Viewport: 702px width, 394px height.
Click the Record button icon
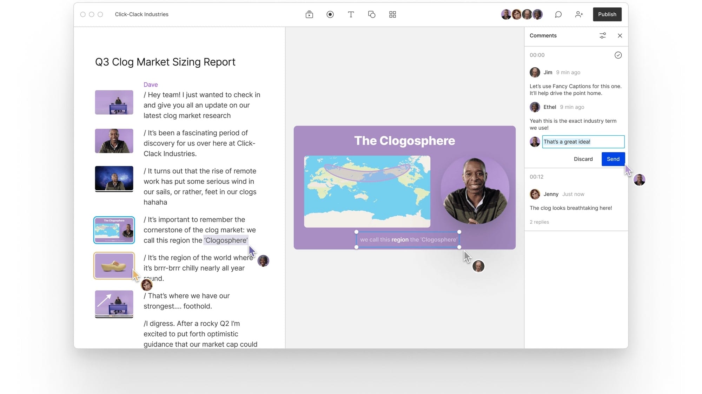(330, 14)
